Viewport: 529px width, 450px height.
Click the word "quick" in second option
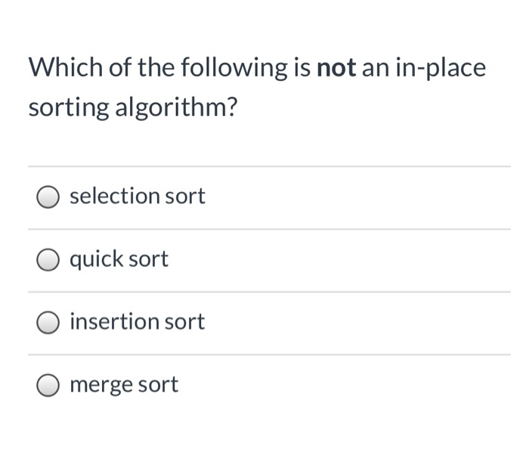(x=95, y=259)
